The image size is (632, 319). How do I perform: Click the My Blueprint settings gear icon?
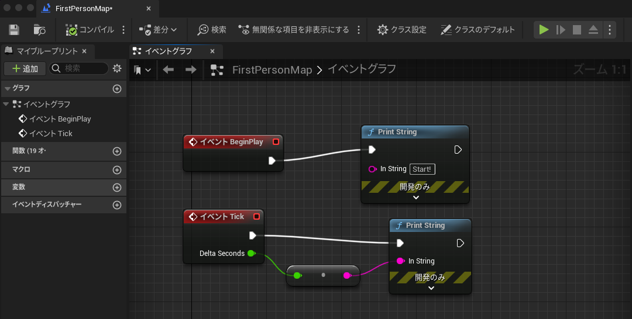[x=117, y=68]
